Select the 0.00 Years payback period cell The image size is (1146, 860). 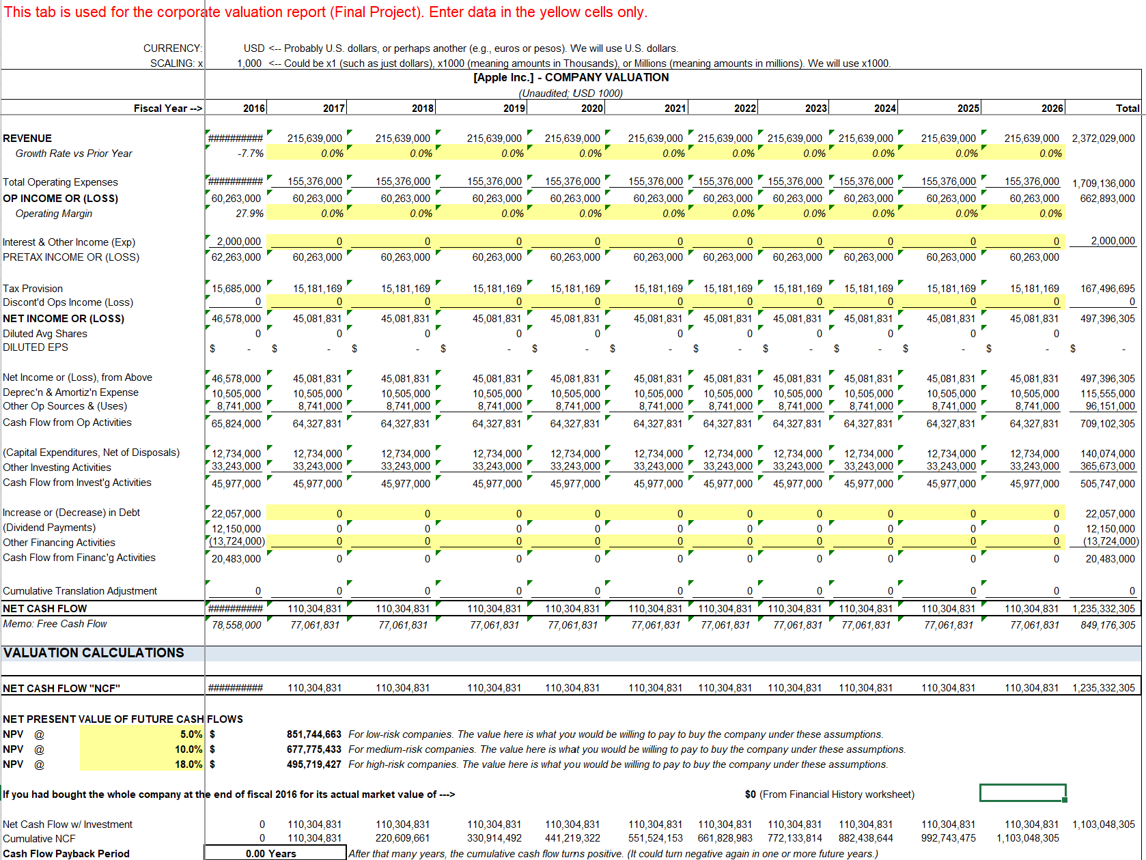275,853
